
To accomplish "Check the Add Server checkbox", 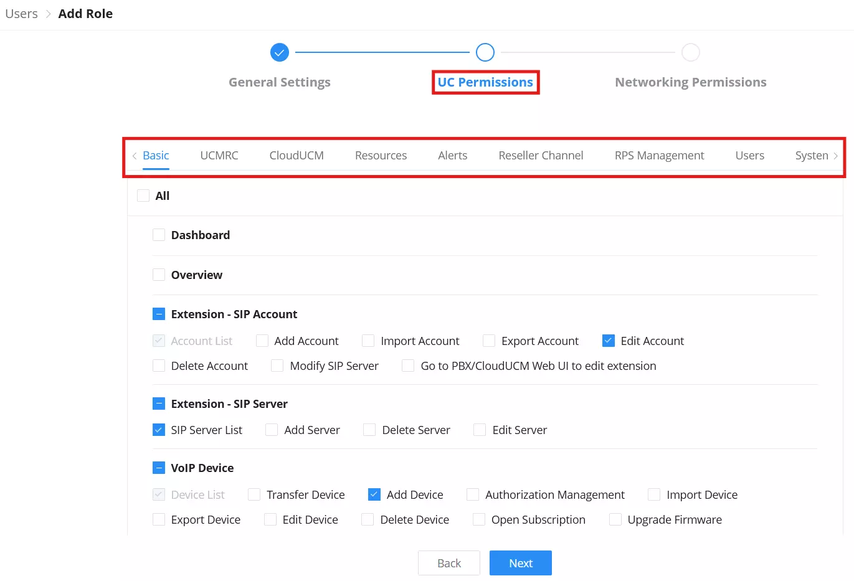I will click(x=272, y=430).
